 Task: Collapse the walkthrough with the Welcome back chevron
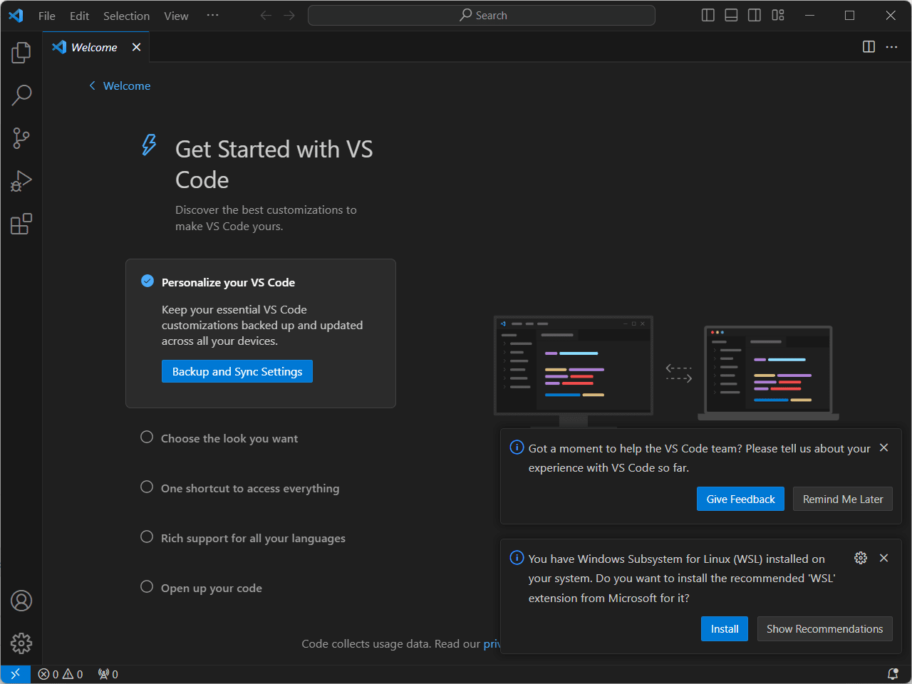click(x=120, y=85)
